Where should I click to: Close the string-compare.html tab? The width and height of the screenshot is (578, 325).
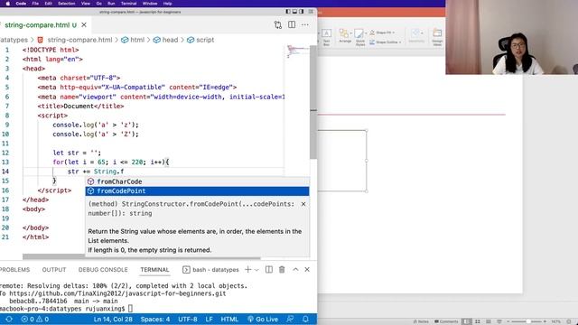click(x=84, y=25)
